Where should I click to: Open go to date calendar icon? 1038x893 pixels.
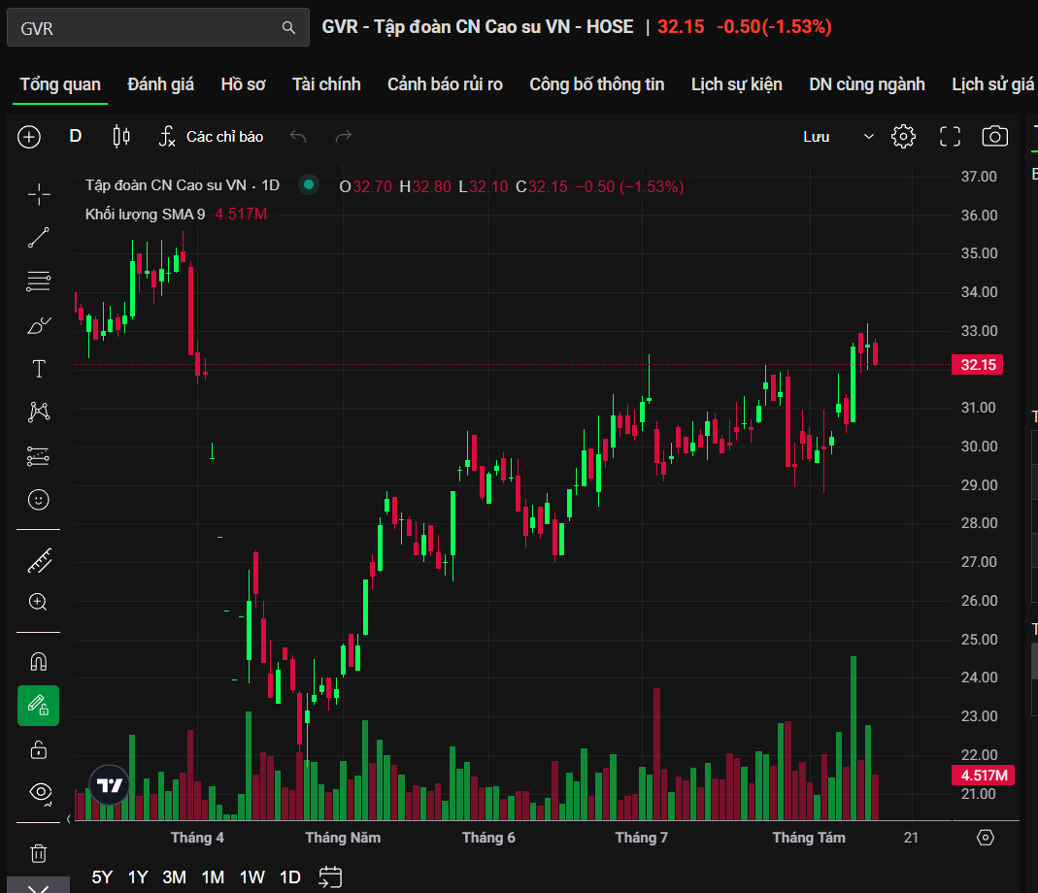330,877
